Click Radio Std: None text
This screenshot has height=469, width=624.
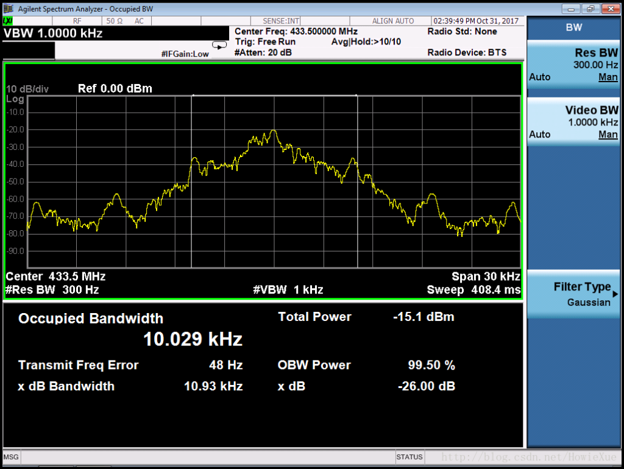(462, 32)
